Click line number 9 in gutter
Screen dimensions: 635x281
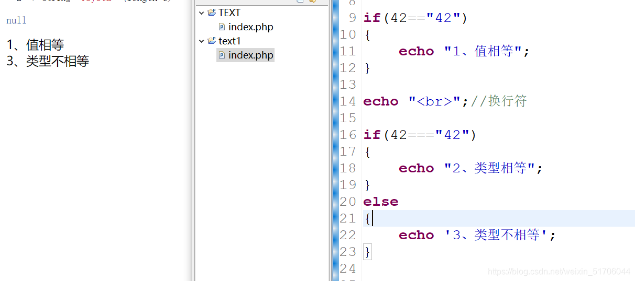pyautogui.click(x=352, y=18)
